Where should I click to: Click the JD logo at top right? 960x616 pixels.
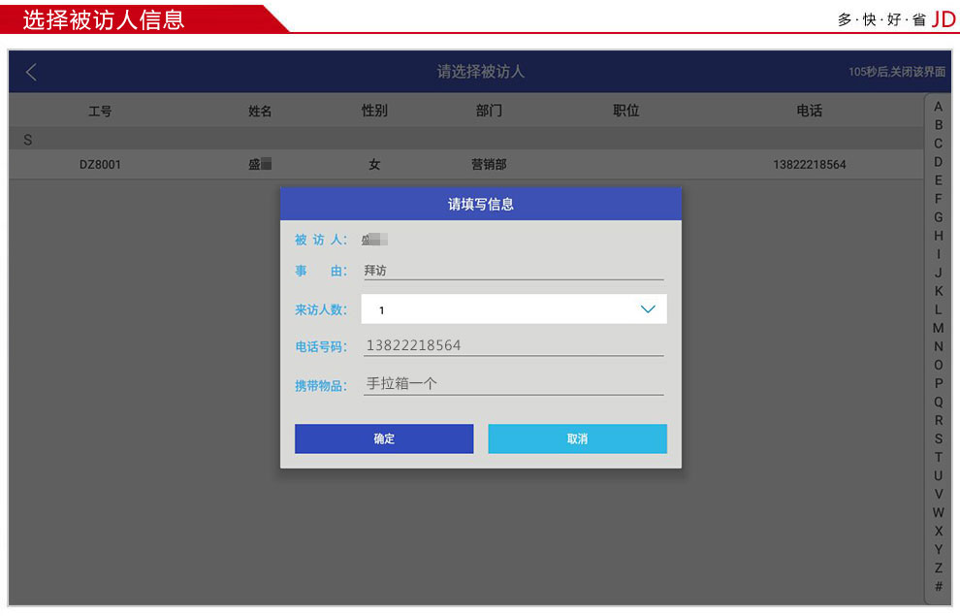pyautogui.click(x=943, y=18)
